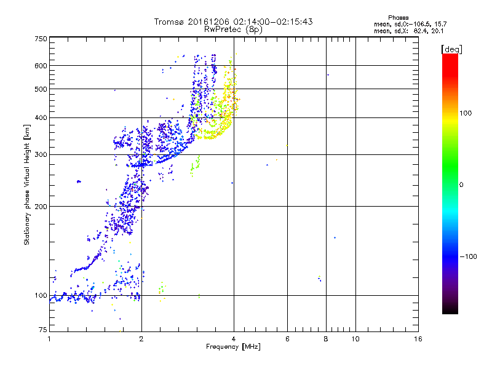Click the y-axis tick label '400'
The image size is (492, 369).
[41, 118]
